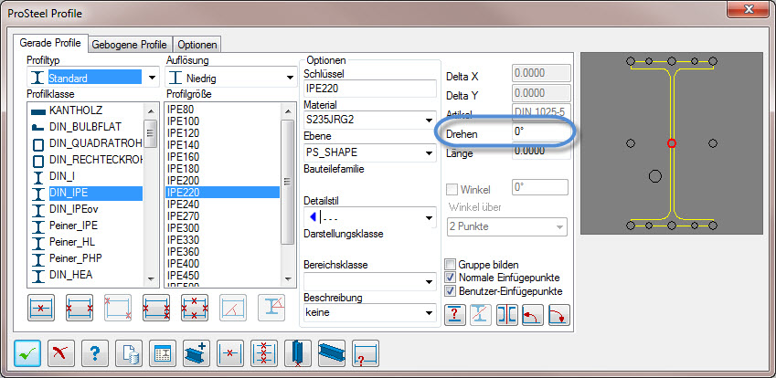Screen dimensions: 776x378
Task: Click the I-beam crossed by red slash icon
Action: (481, 314)
